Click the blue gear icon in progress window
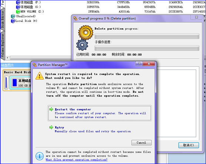The height and width of the screenshot is (164, 206). coord(82,45)
